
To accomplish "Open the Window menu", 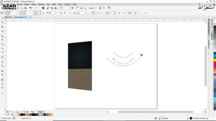I will 67,4.
